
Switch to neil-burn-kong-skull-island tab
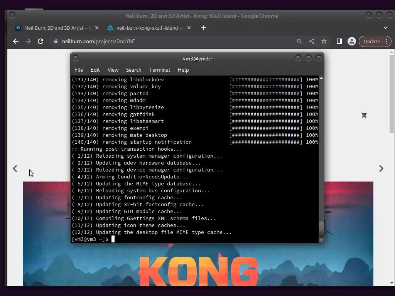(x=149, y=28)
